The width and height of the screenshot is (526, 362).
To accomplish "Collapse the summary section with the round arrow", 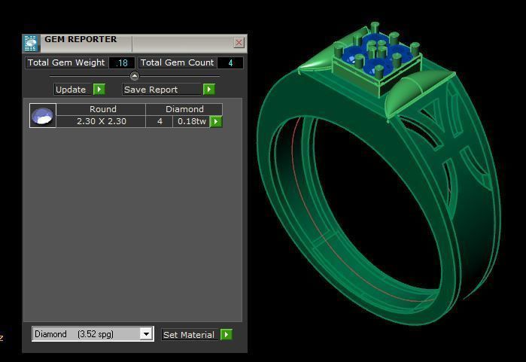I will point(135,76).
